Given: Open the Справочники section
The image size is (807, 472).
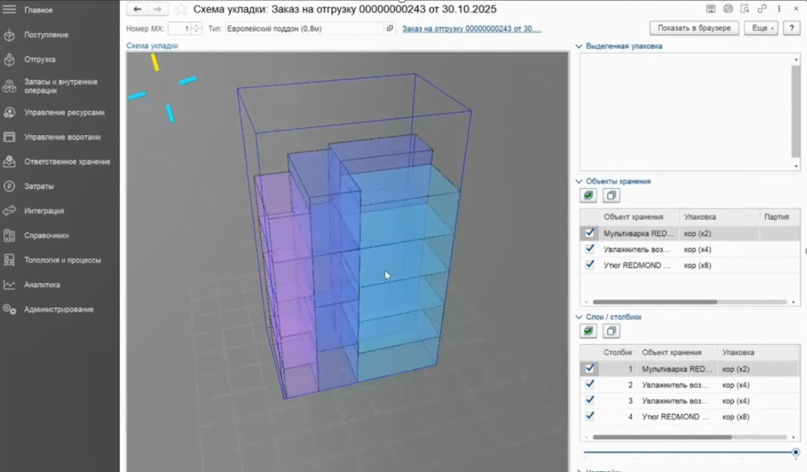Looking at the screenshot, I should [46, 236].
